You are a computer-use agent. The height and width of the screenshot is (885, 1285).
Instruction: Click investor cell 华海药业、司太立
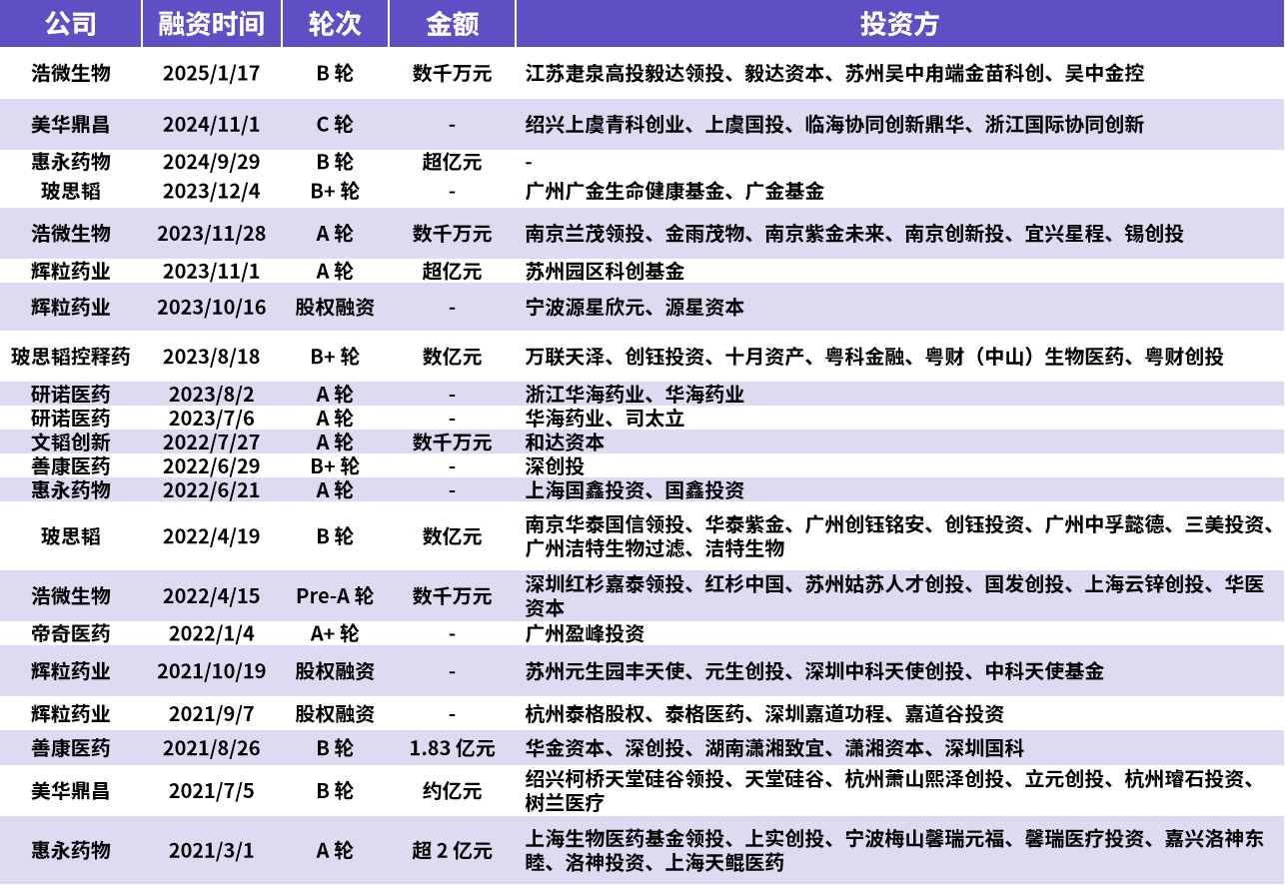click(605, 419)
